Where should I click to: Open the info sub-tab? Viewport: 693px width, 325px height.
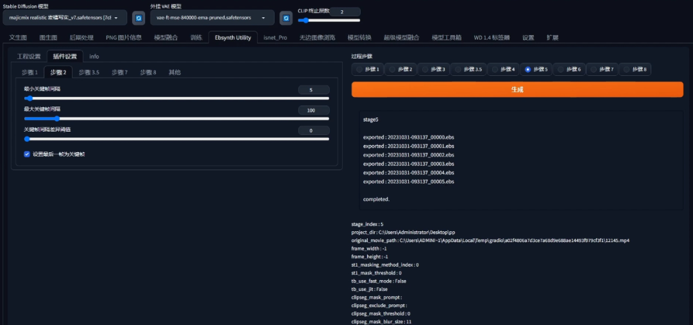click(94, 56)
